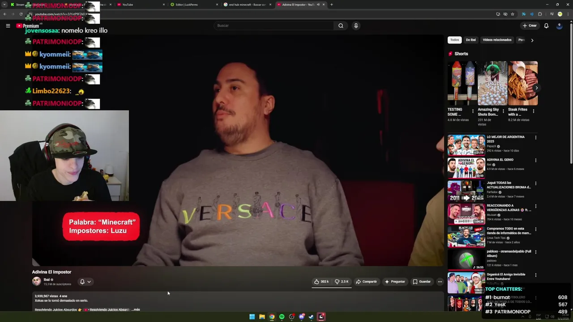Image resolution: width=573 pixels, height=322 pixels.
Task: Open options menu for TESTING SOME short
Action: 473,111
